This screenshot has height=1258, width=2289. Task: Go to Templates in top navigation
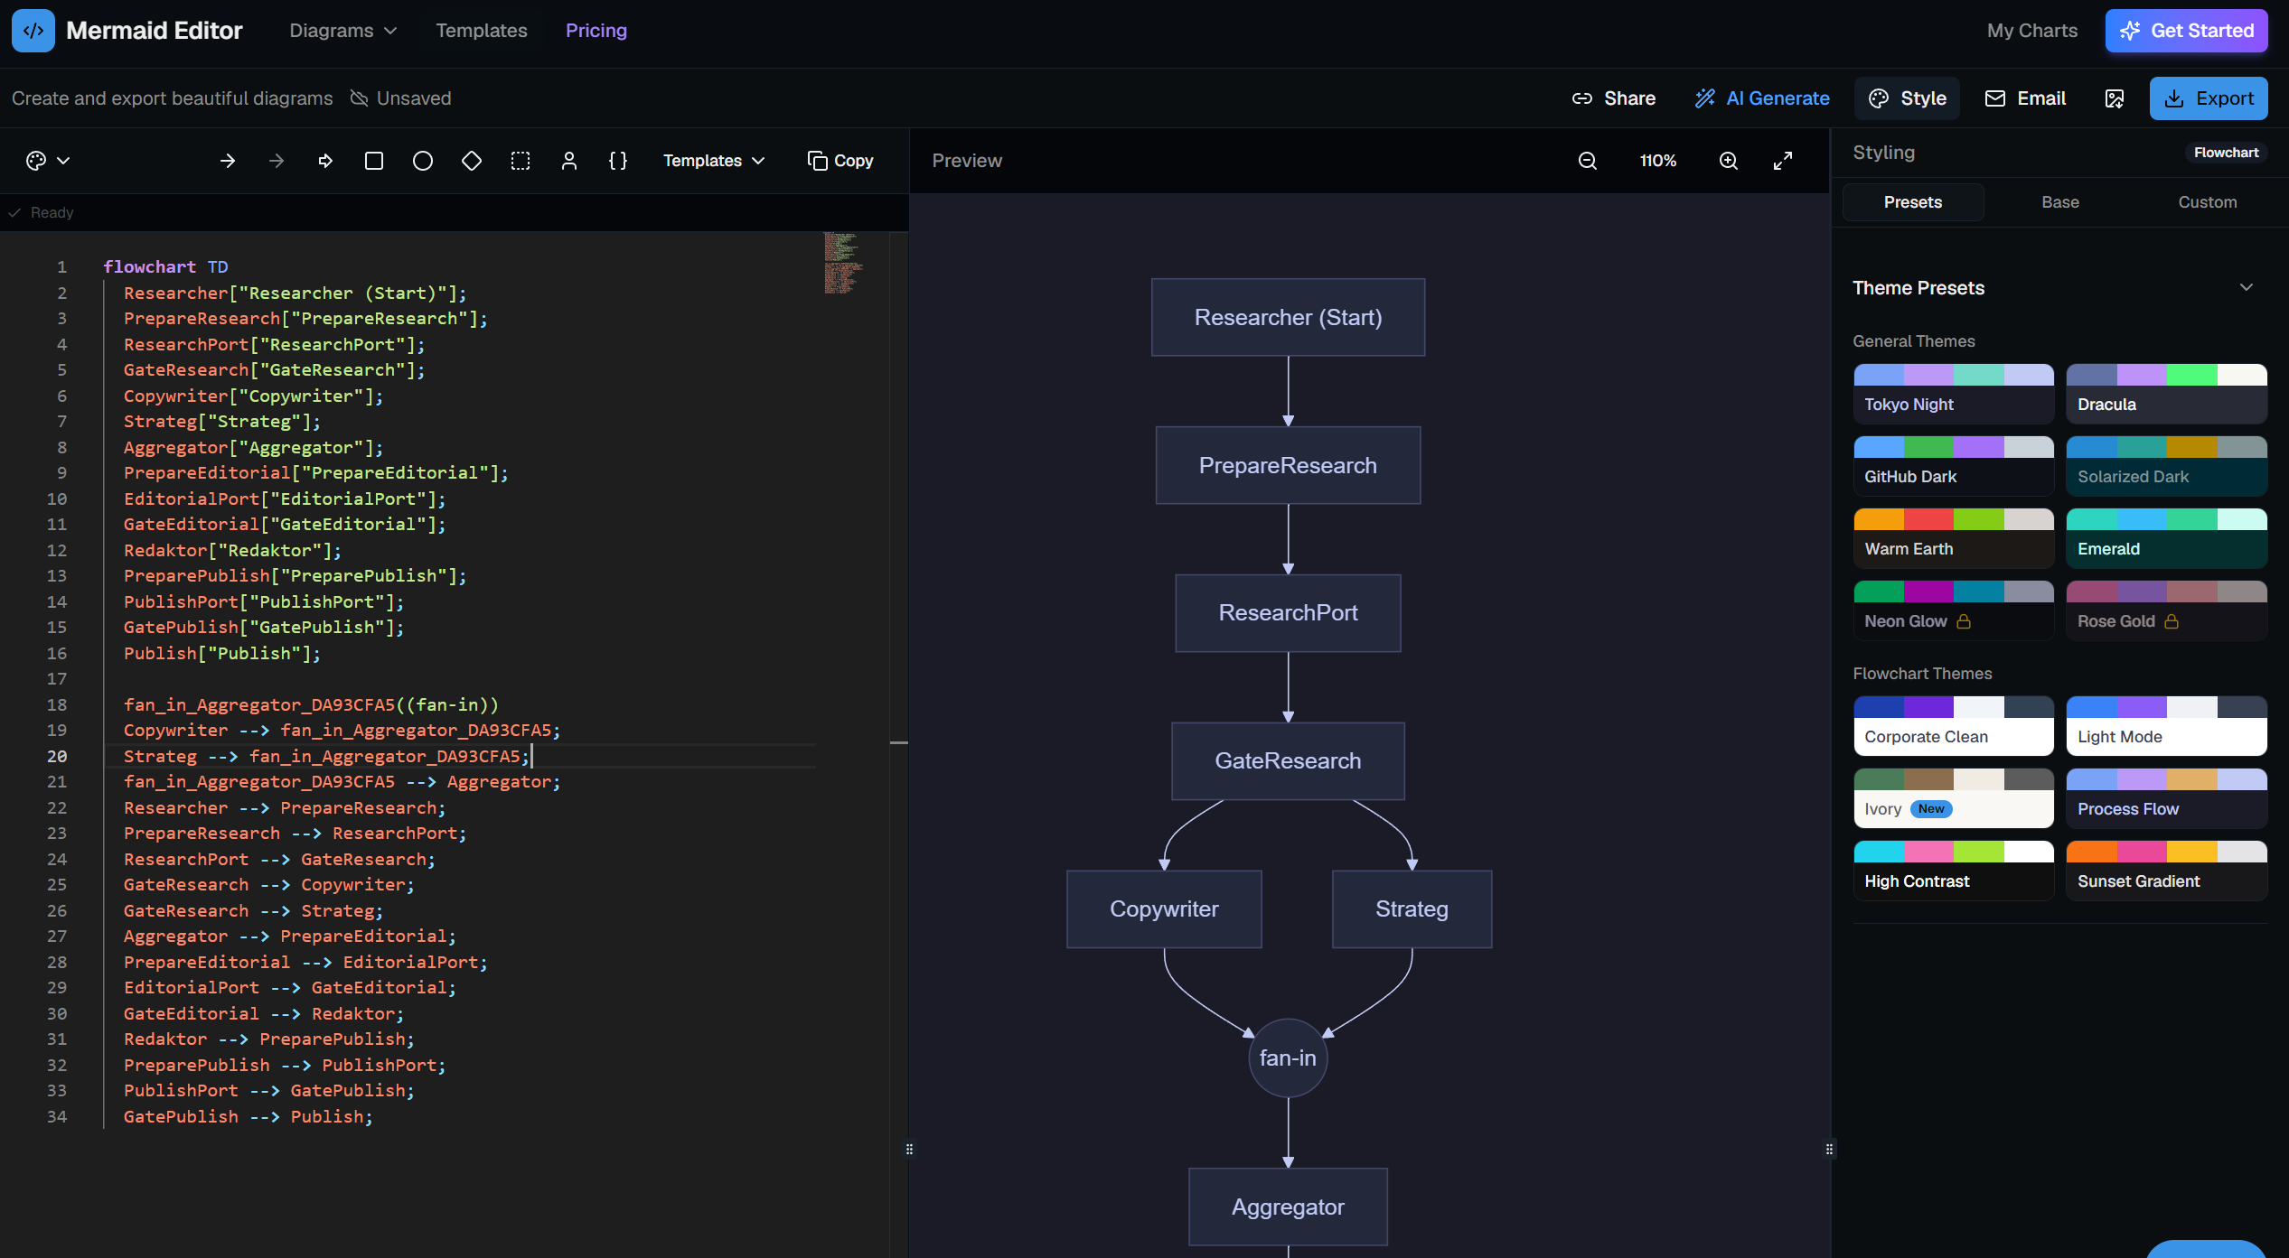point(482,31)
